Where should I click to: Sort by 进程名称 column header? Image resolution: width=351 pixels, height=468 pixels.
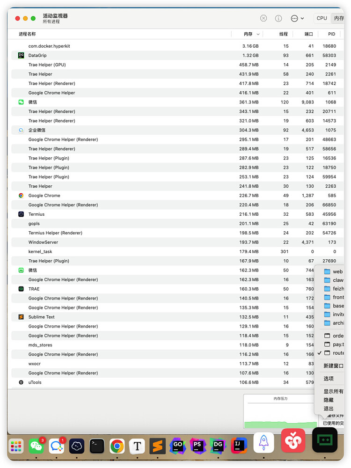(x=27, y=34)
